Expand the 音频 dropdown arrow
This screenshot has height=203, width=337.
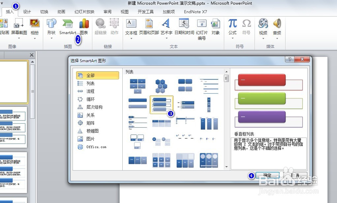click(277, 39)
